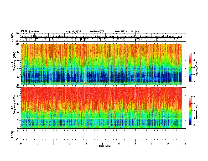Image resolution: width=208 pixels, height=161 pixels.
Task: Click the 'VLF Spectra' title text
Action: (30, 31)
